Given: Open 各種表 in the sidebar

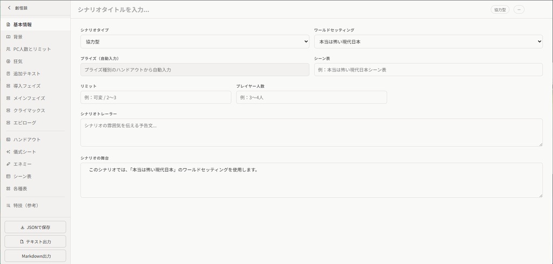Looking at the screenshot, I should coord(35,189).
